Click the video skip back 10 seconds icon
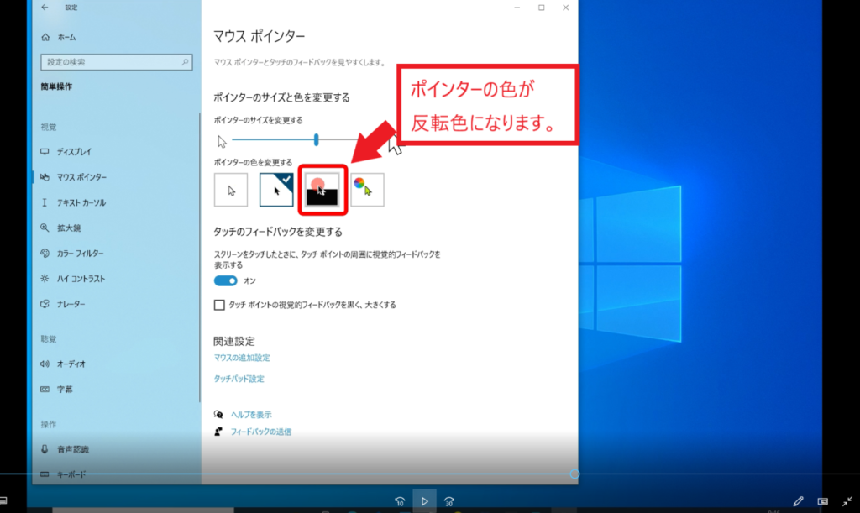Screen dimensions: 860x513 click(400, 501)
